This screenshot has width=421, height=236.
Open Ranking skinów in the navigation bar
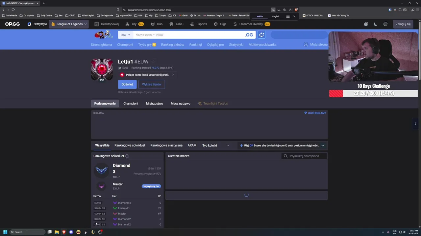pyautogui.click(x=172, y=45)
